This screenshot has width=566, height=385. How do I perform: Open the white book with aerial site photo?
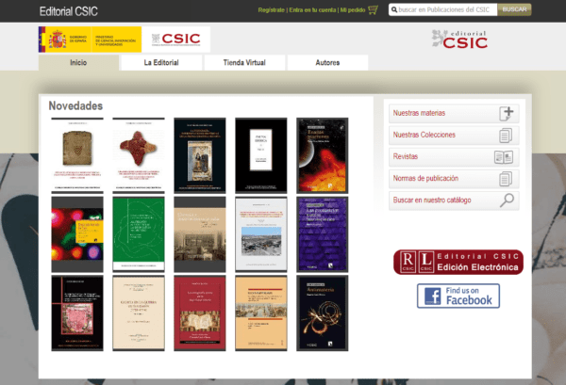(x=261, y=234)
